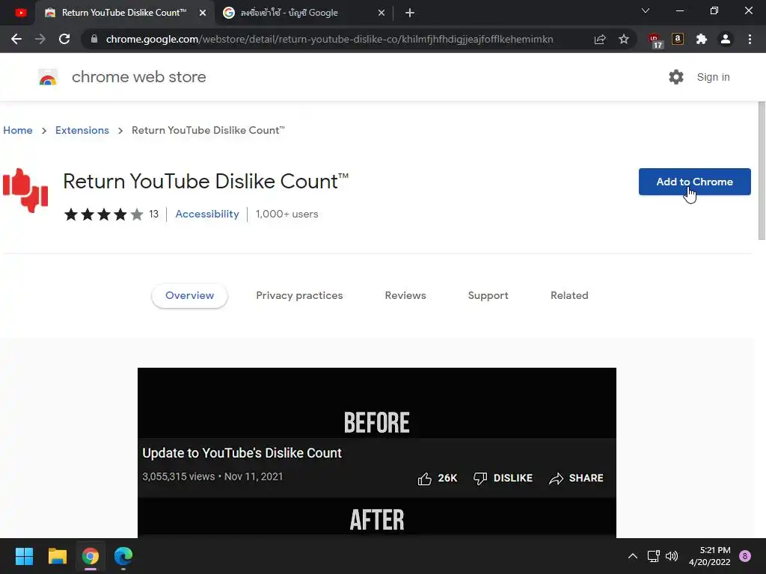The image size is (766, 574).
Task: Close the Return YouTube Dislike Count tab
Action: tap(203, 13)
